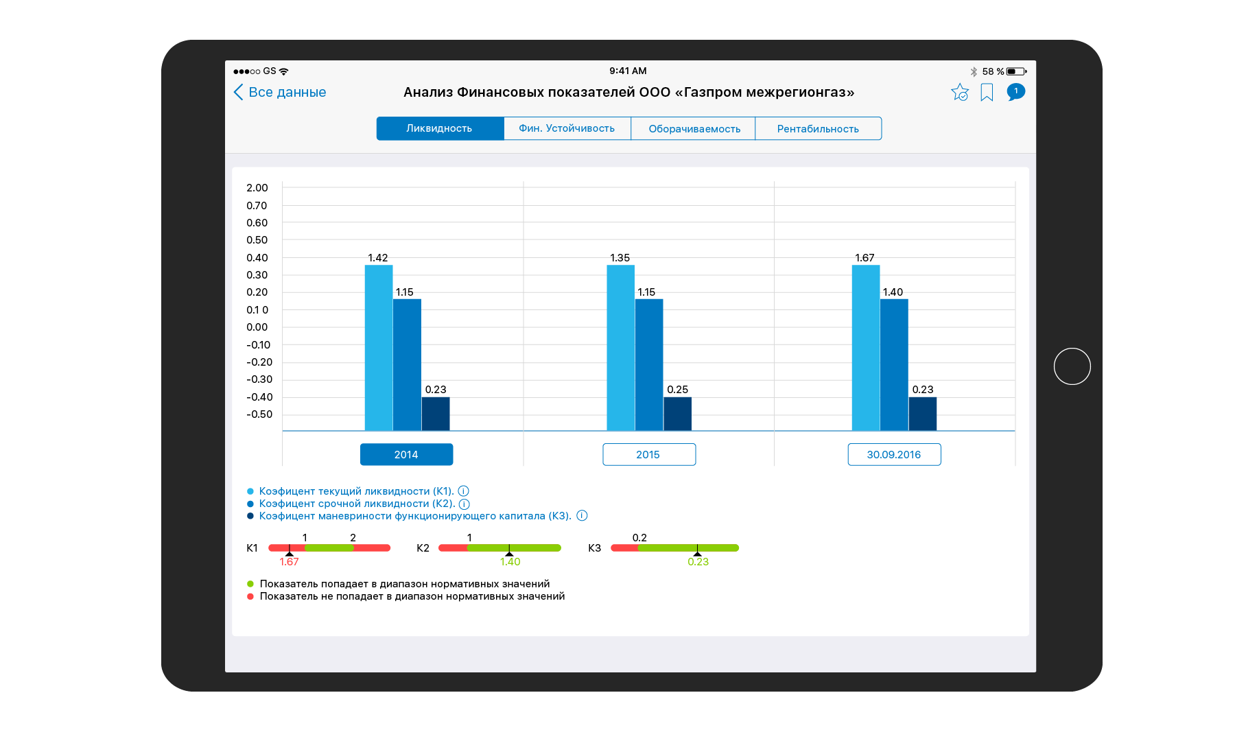
Task: Open info icon for K2 coefficient
Action: (464, 504)
